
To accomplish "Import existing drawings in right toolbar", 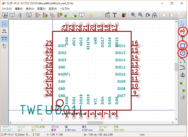I will coord(183,82).
